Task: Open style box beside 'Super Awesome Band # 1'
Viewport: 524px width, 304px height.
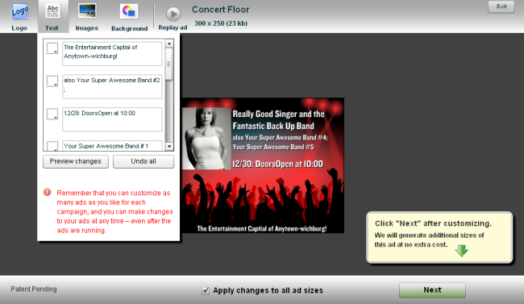Action: tap(52, 145)
